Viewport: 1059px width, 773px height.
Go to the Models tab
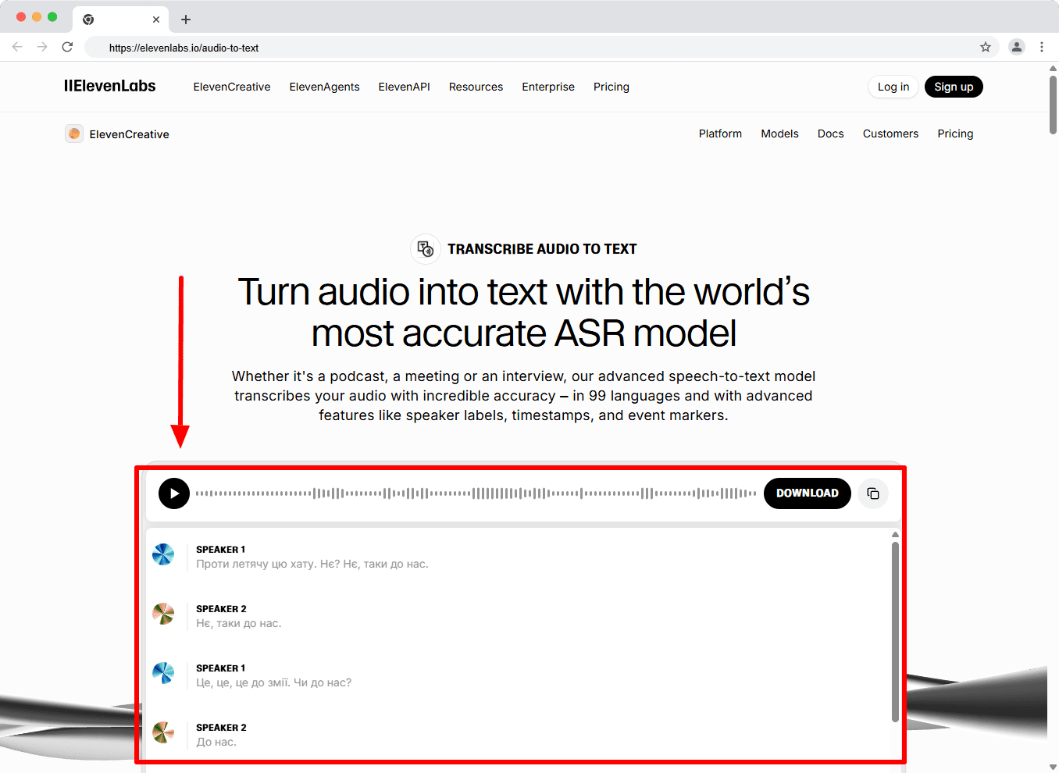(x=779, y=134)
